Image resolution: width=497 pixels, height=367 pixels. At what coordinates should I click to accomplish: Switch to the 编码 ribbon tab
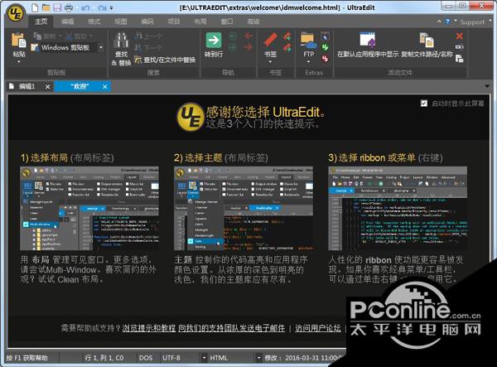click(147, 22)
